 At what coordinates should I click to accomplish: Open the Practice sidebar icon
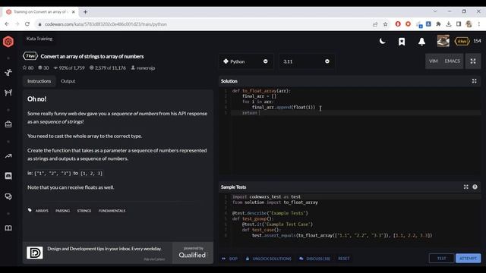pos(8,73)
